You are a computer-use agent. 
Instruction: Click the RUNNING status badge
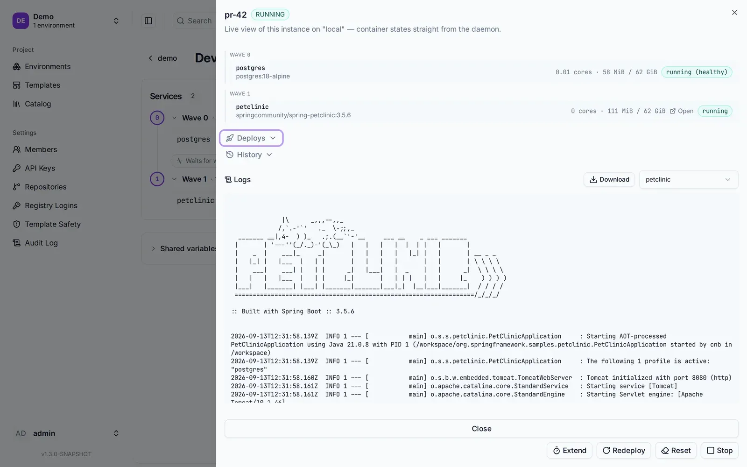click(x=270, y=14)
